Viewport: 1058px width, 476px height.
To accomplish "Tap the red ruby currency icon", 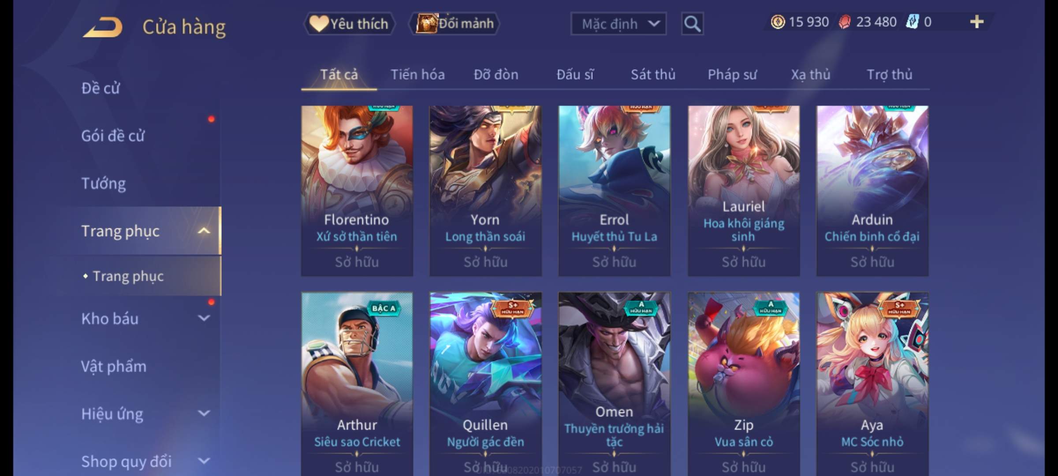I will 844,22.
